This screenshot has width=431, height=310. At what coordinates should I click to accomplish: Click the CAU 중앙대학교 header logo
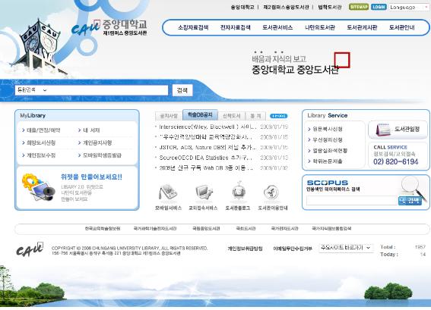click(109, 28)
